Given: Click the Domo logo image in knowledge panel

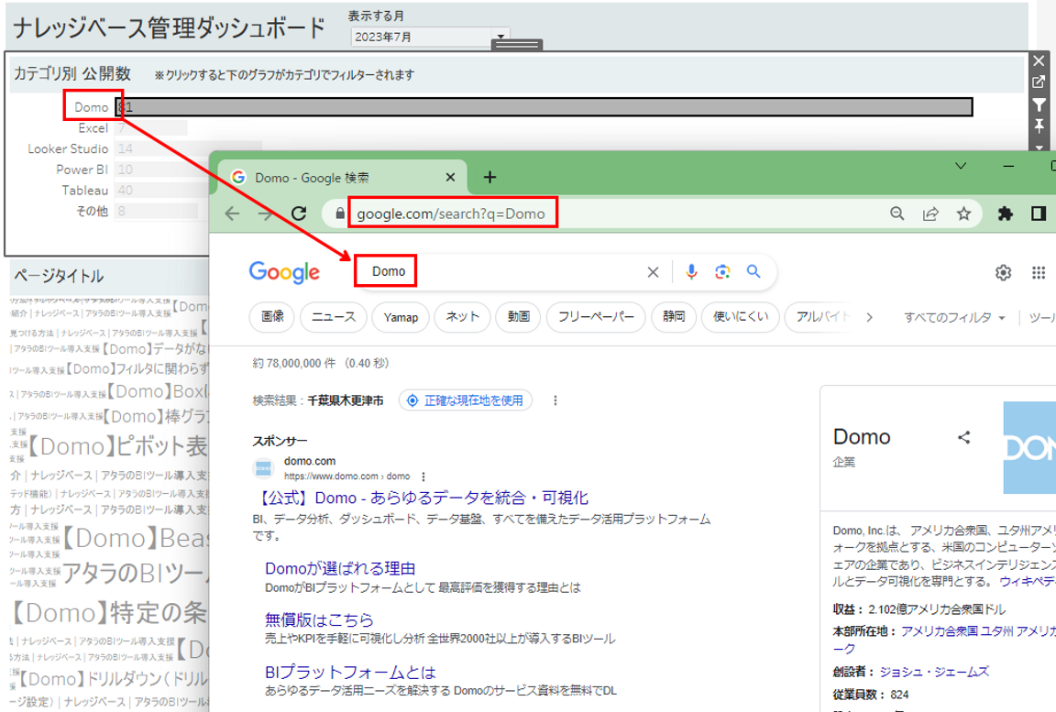Looking at the screenshot, I should pyautogui.click(x=1029, y=447).
